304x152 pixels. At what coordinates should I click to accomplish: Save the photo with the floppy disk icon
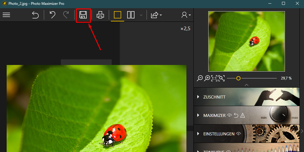click(x=83, y=15)
